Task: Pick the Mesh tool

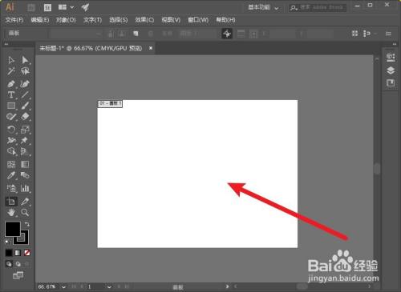Action: 11,164
